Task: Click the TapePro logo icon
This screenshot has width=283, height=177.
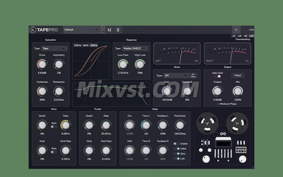Action: 33,30
